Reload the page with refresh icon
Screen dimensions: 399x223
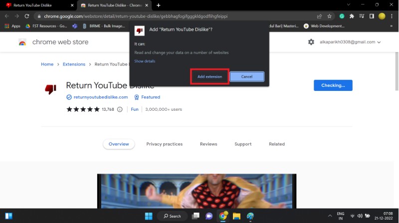[x=27, y=16]
